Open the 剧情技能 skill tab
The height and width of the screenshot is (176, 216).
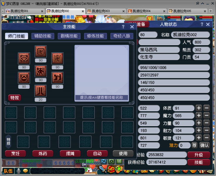pos(69,36)
